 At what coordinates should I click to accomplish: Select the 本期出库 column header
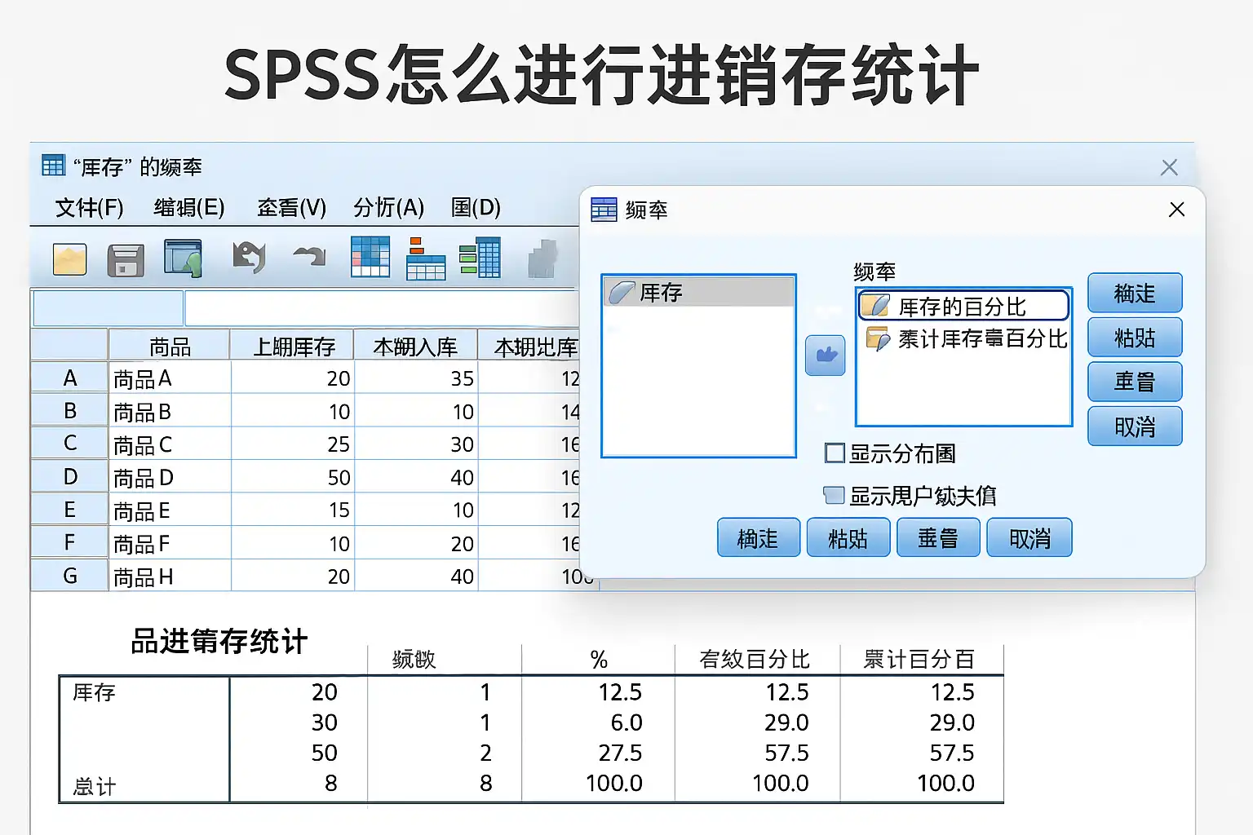tap(529, 346)
